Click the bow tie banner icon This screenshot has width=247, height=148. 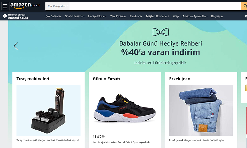coord(161,32)
